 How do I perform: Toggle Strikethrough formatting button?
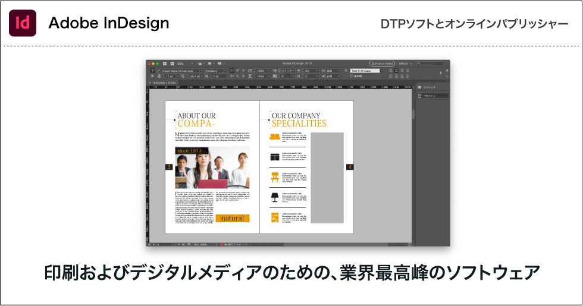click(x=243, y=76)
